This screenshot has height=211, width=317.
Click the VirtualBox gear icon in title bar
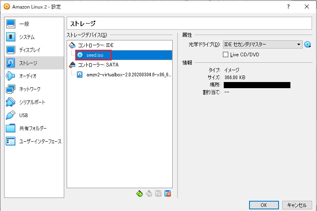tap(7, 7)
